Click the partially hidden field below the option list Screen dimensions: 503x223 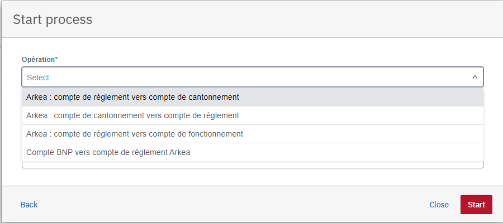251,165
